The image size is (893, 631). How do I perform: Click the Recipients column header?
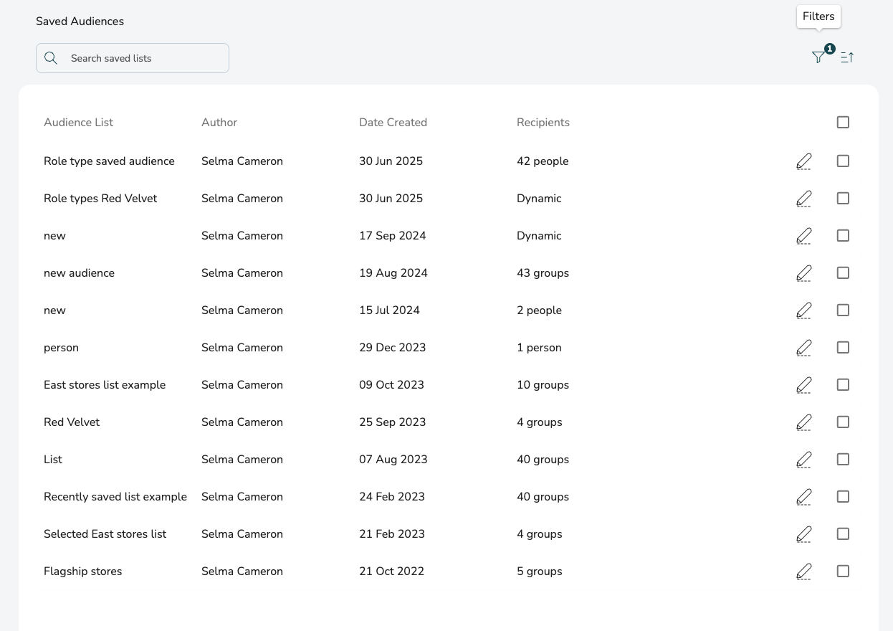pos(543,123)
